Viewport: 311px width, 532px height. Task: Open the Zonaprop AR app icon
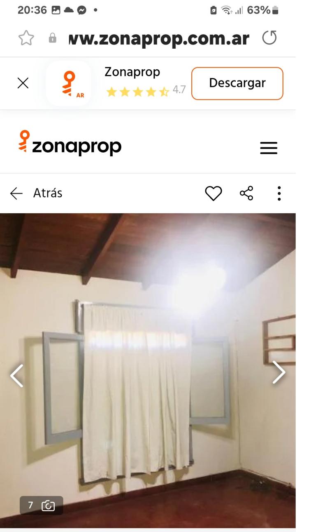point(69,83)
